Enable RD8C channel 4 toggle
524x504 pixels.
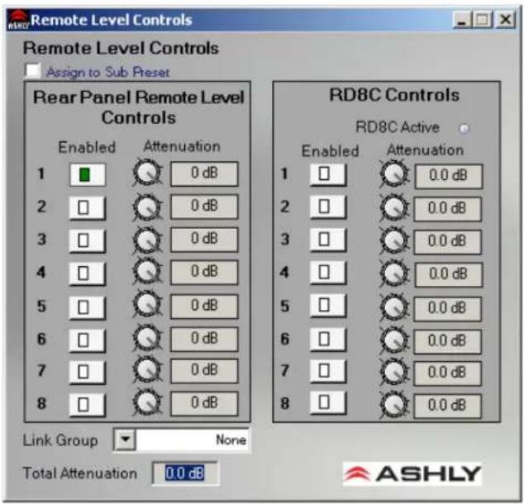[327, 273]
